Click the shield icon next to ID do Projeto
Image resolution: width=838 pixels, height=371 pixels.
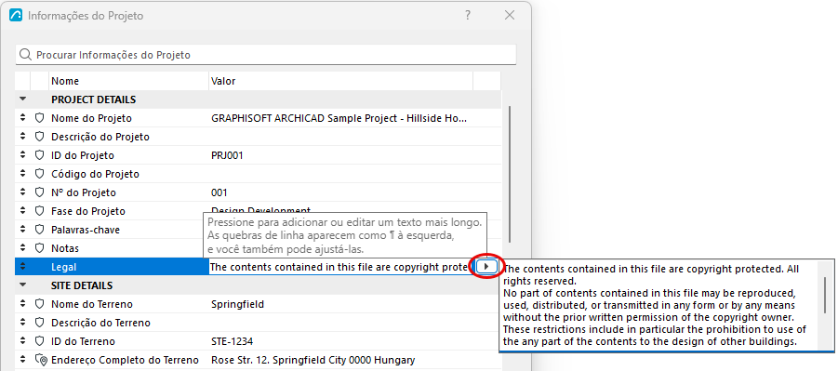pyautogui.click(x=39, y=155)
